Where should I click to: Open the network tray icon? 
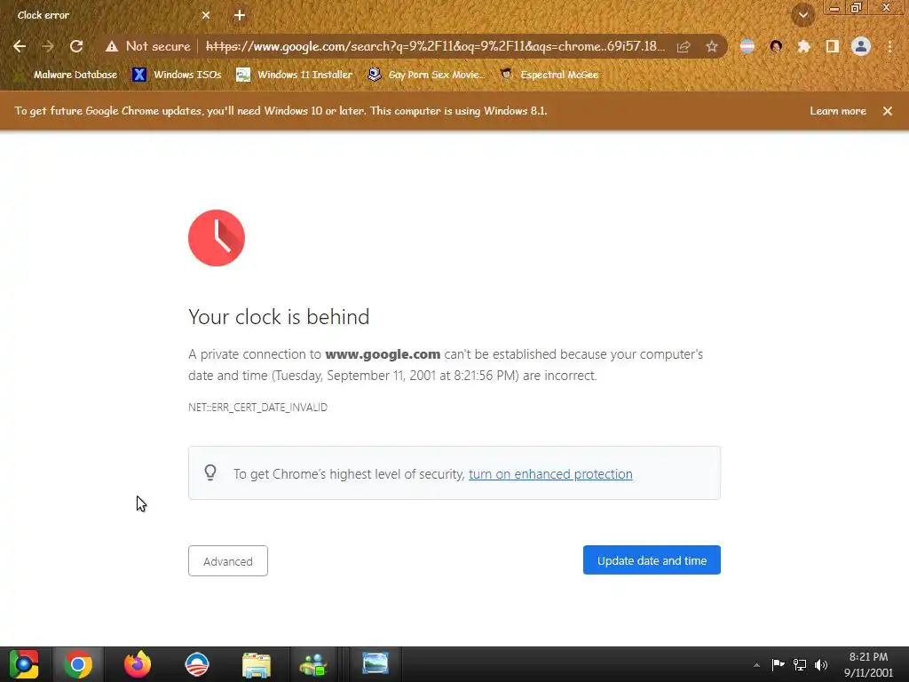click(x=800, y=664)
